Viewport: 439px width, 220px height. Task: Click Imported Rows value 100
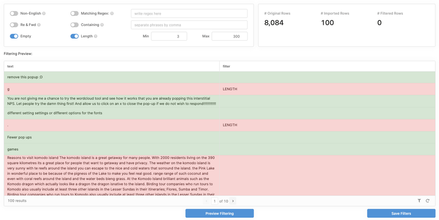pos(327,23)
